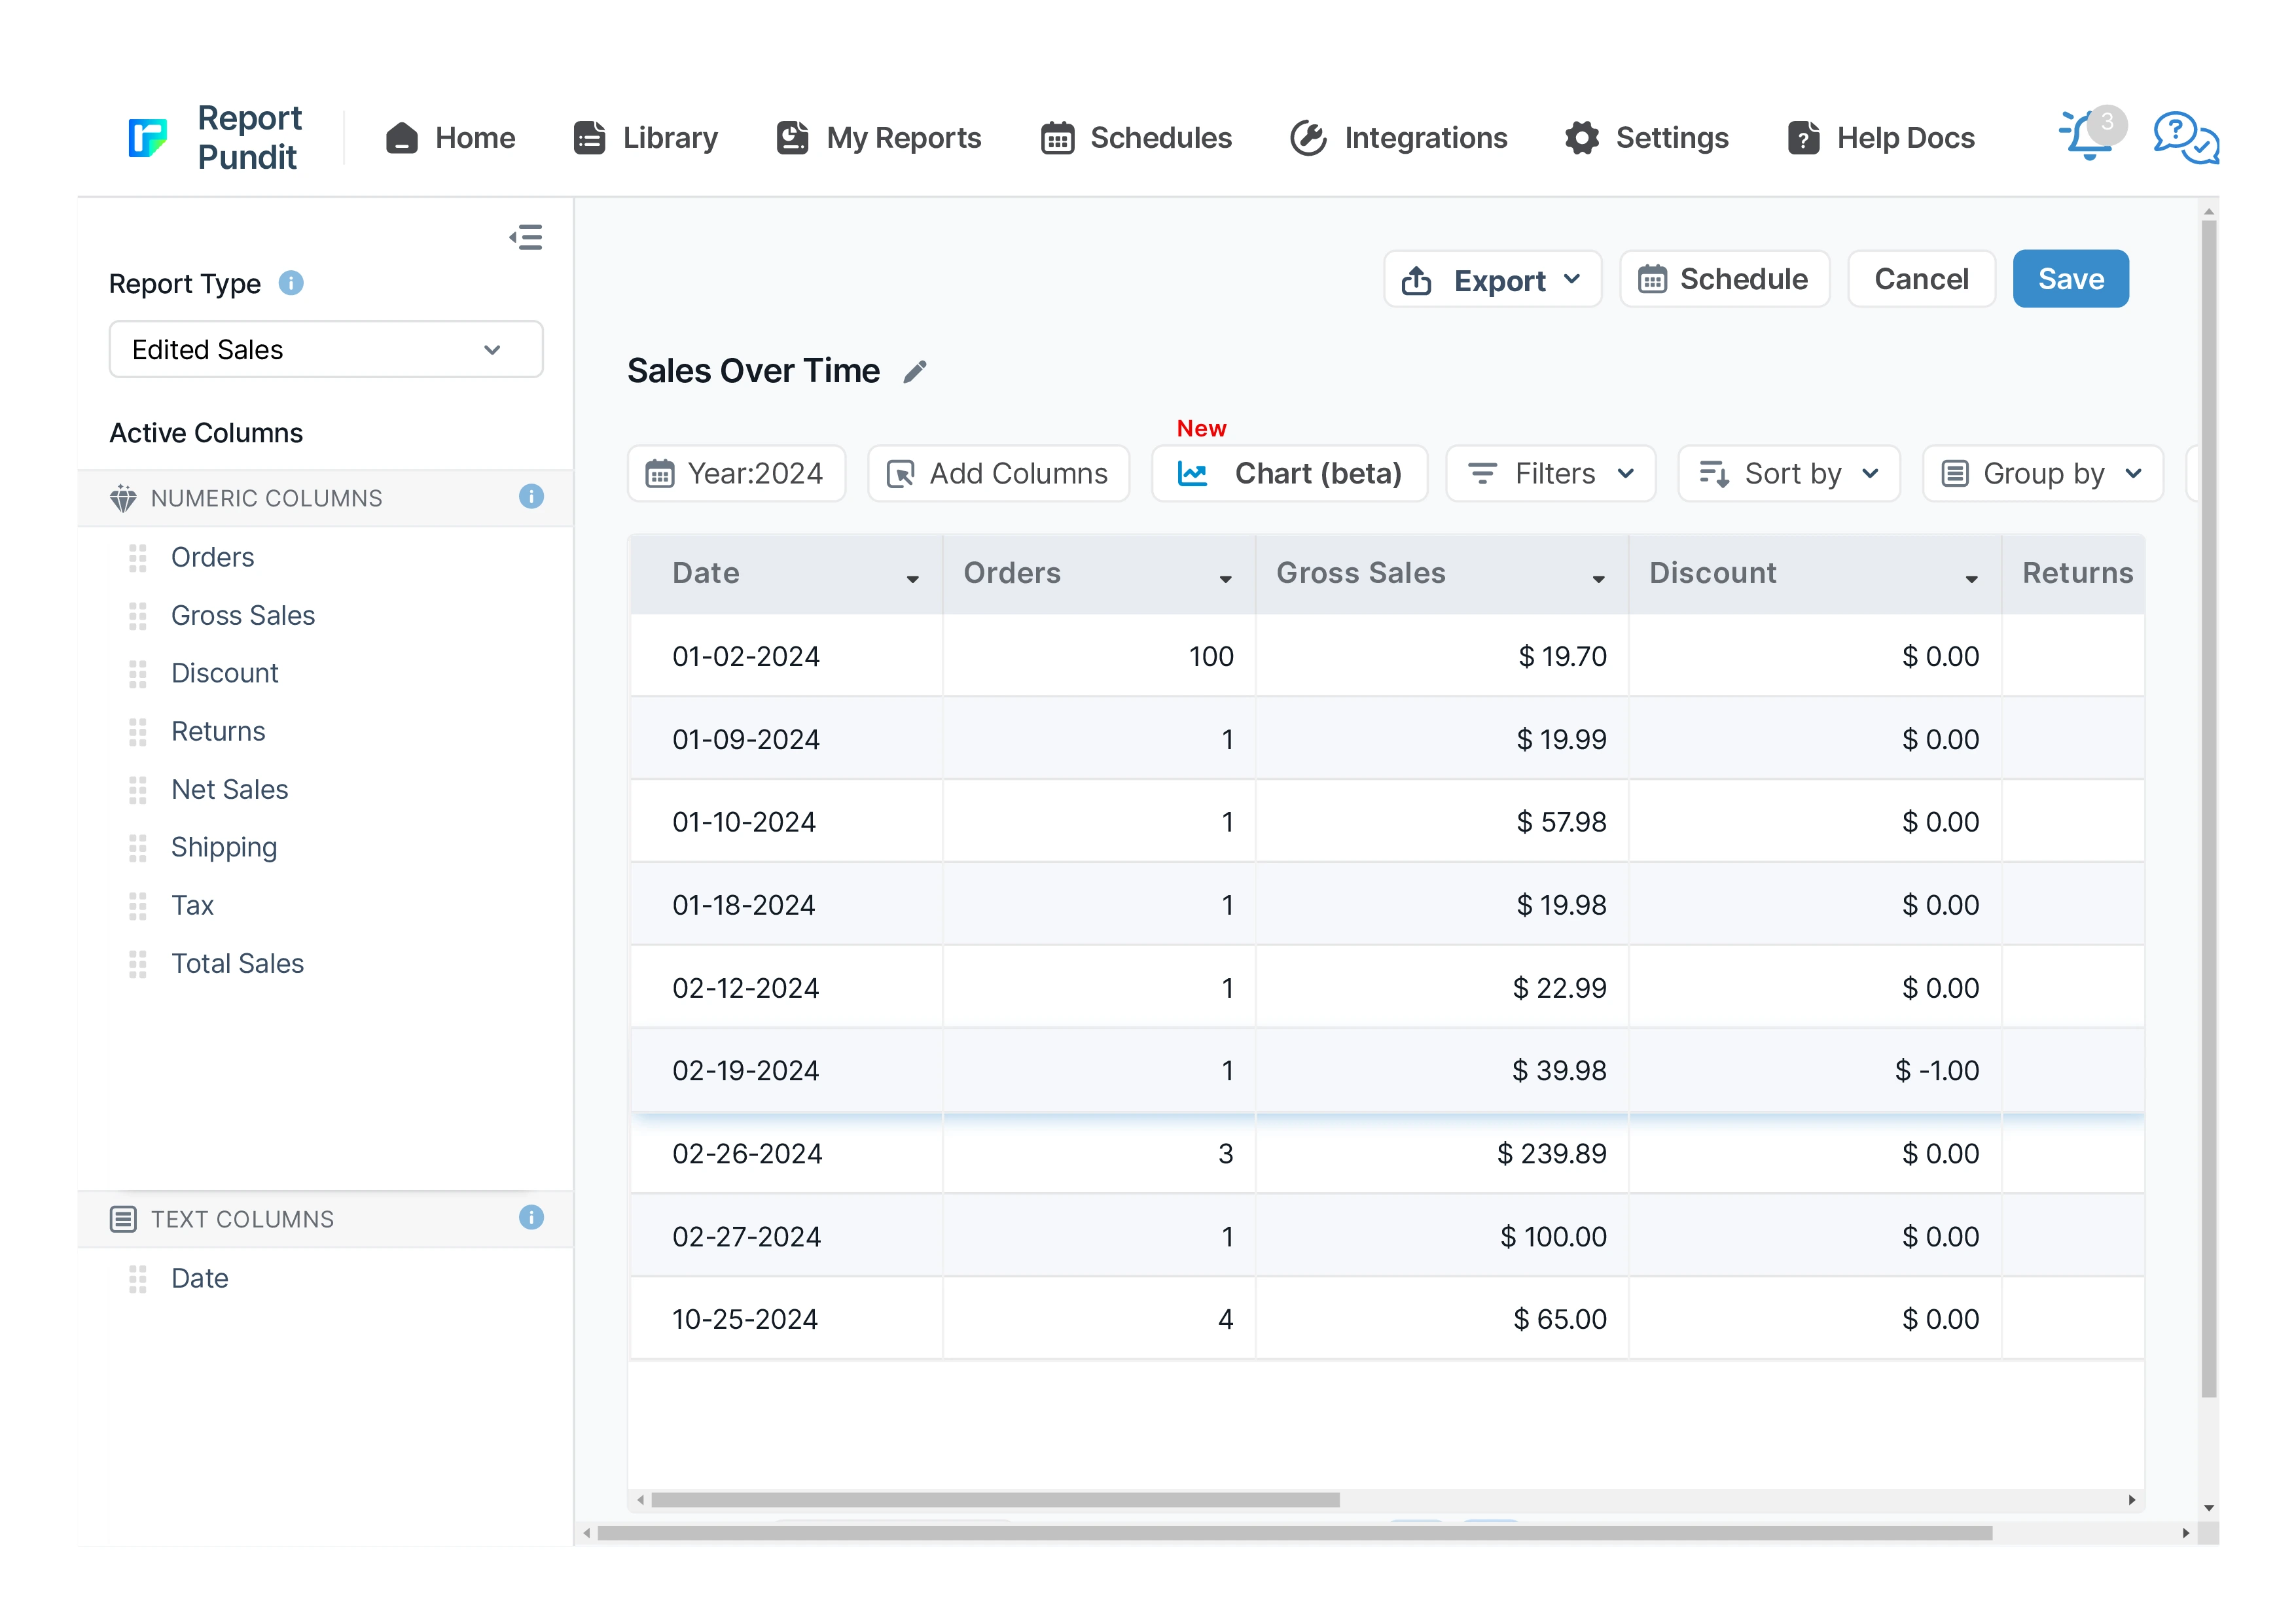Viewport: 2296px width, 1622px height.
Task: Click the Report Type info icon
Action: coord(291,284)
